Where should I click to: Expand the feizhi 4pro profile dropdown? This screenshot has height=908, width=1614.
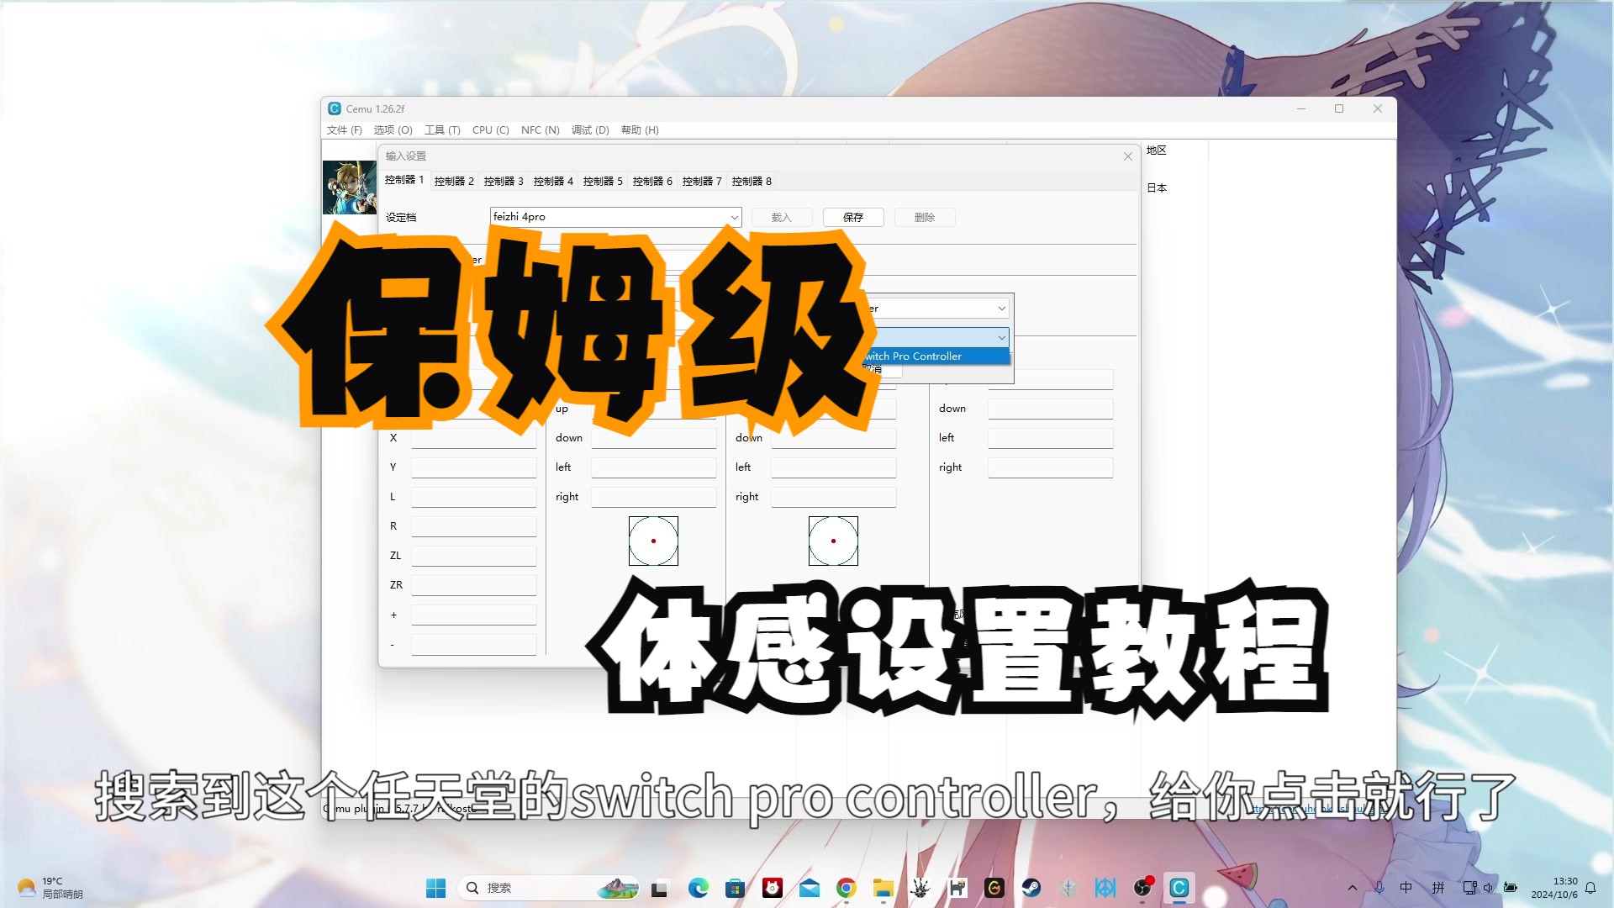pyautogui.click(x=734, y=217)
